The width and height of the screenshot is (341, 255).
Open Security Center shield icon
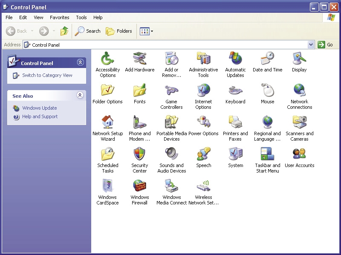[140, 154]
